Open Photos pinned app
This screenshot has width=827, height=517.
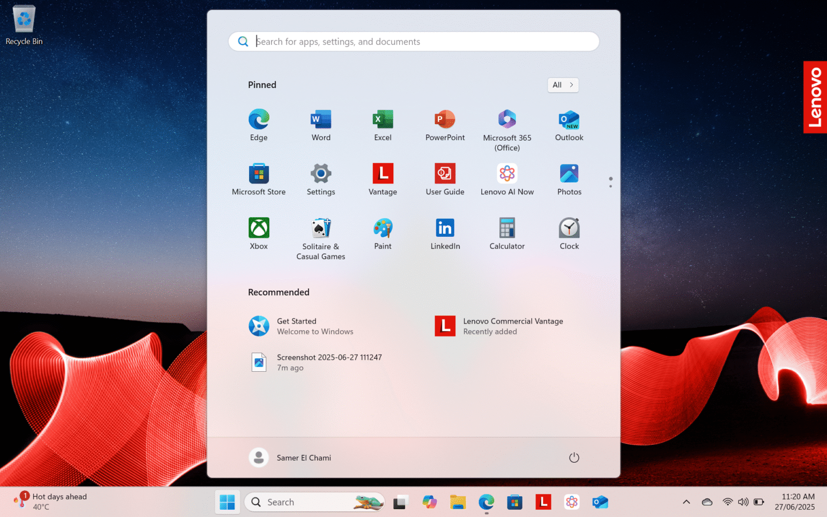(569, 180)
